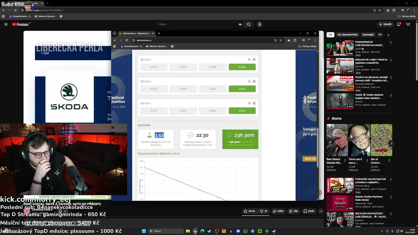Dislike the video with thumbs down
Viewport: 418px width, 235px height.
[264, 211]
